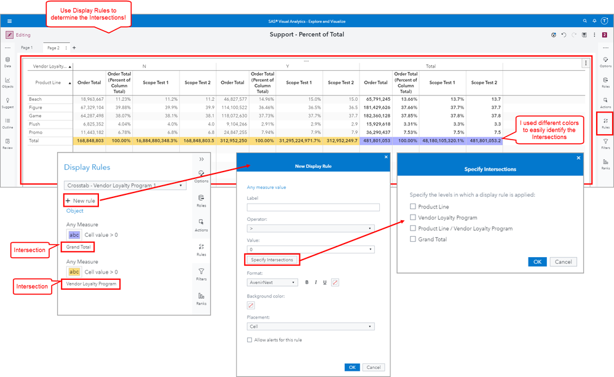Open the crosstab object's three-dot menu
614x377 pixels.
point(585,63)
